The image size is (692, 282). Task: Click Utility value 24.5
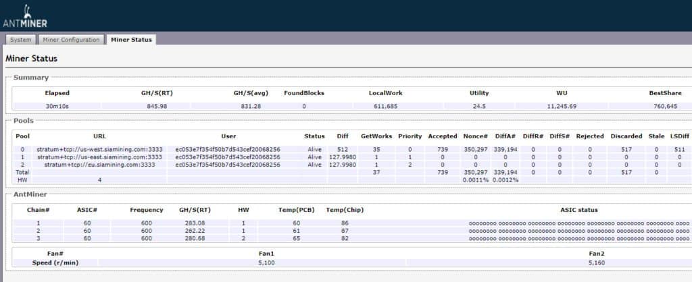tap(479, 106)
